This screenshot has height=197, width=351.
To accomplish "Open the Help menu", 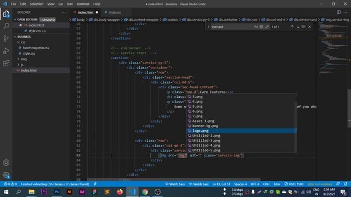I will 97,4.
